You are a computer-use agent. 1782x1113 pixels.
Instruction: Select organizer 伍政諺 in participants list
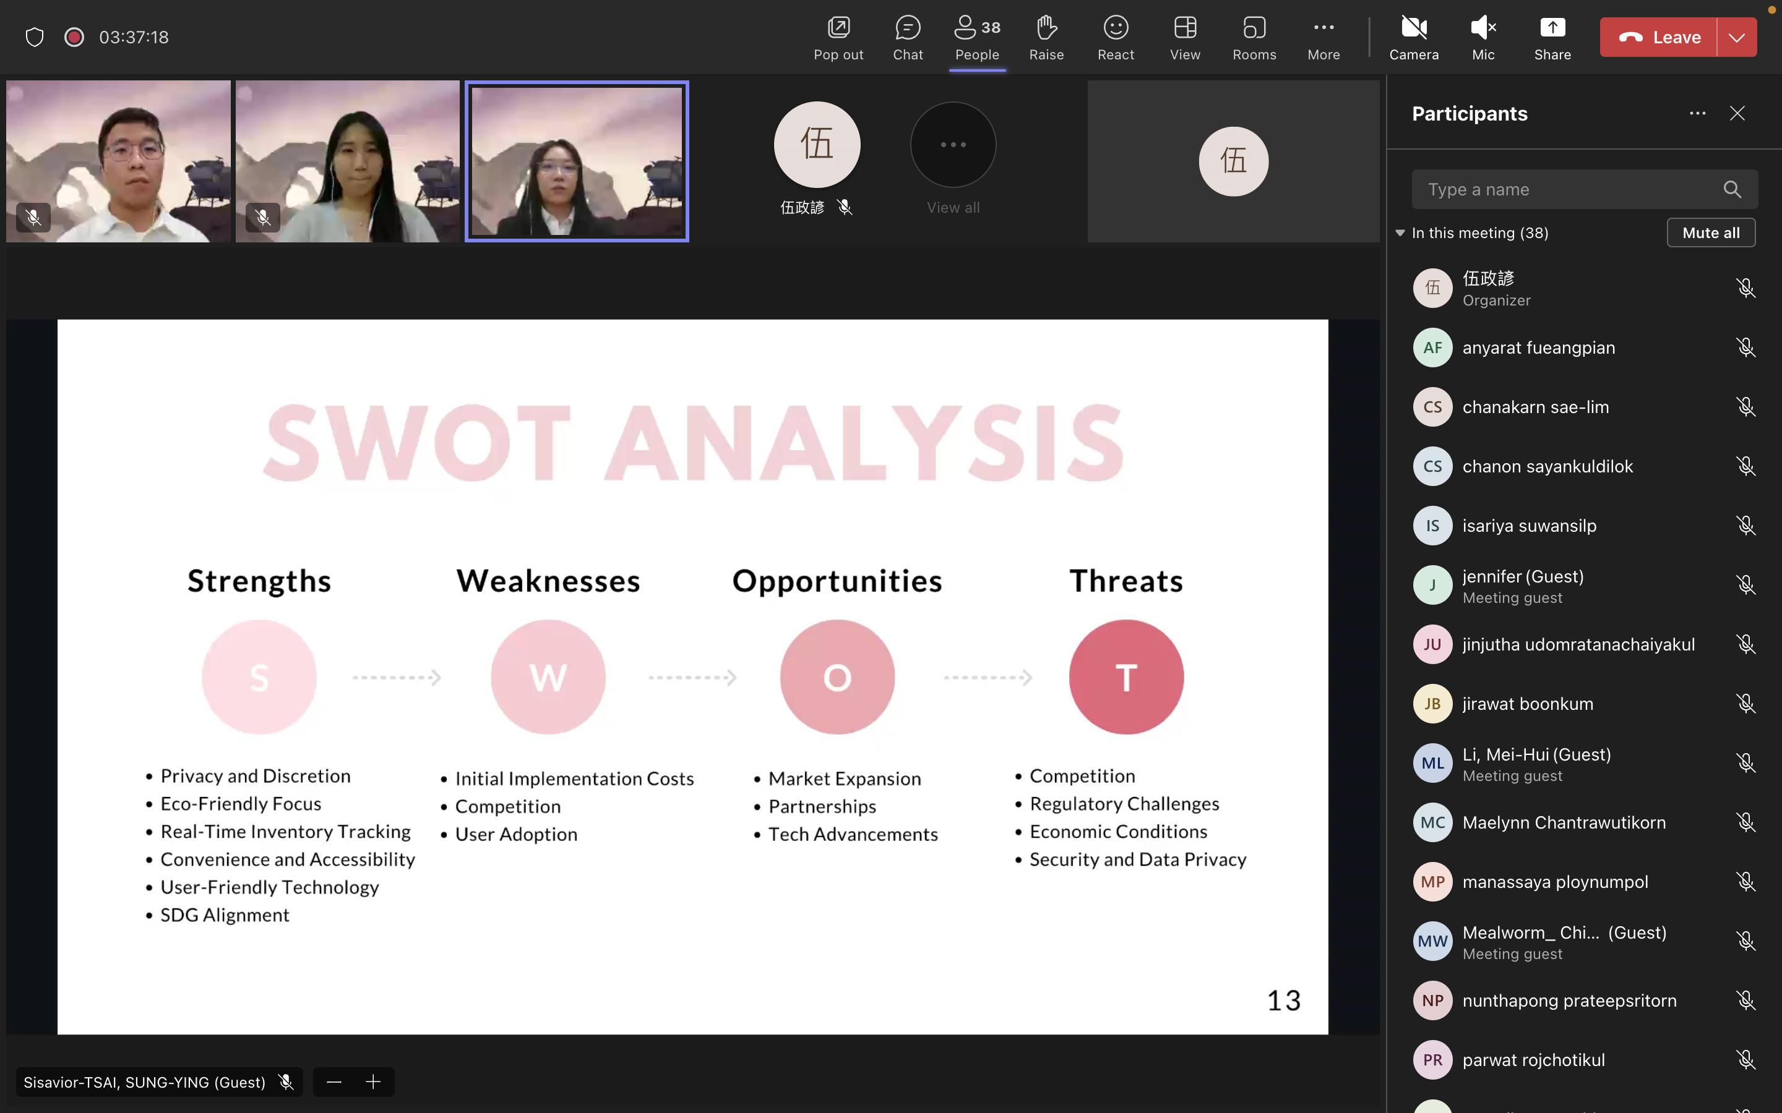tap(1583, 288)
